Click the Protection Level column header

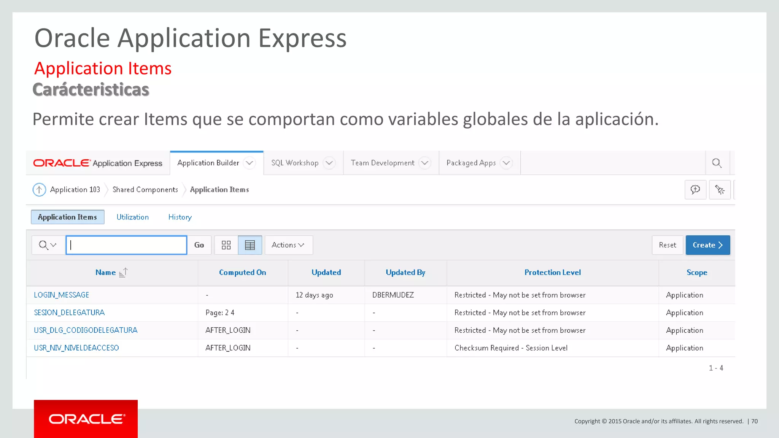tap(553, 273)
